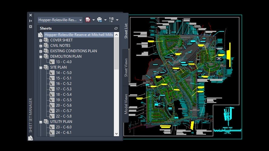
Task: Select the UTILITY PLAN label
Action: pyautogui.click(x=61, y=122)
